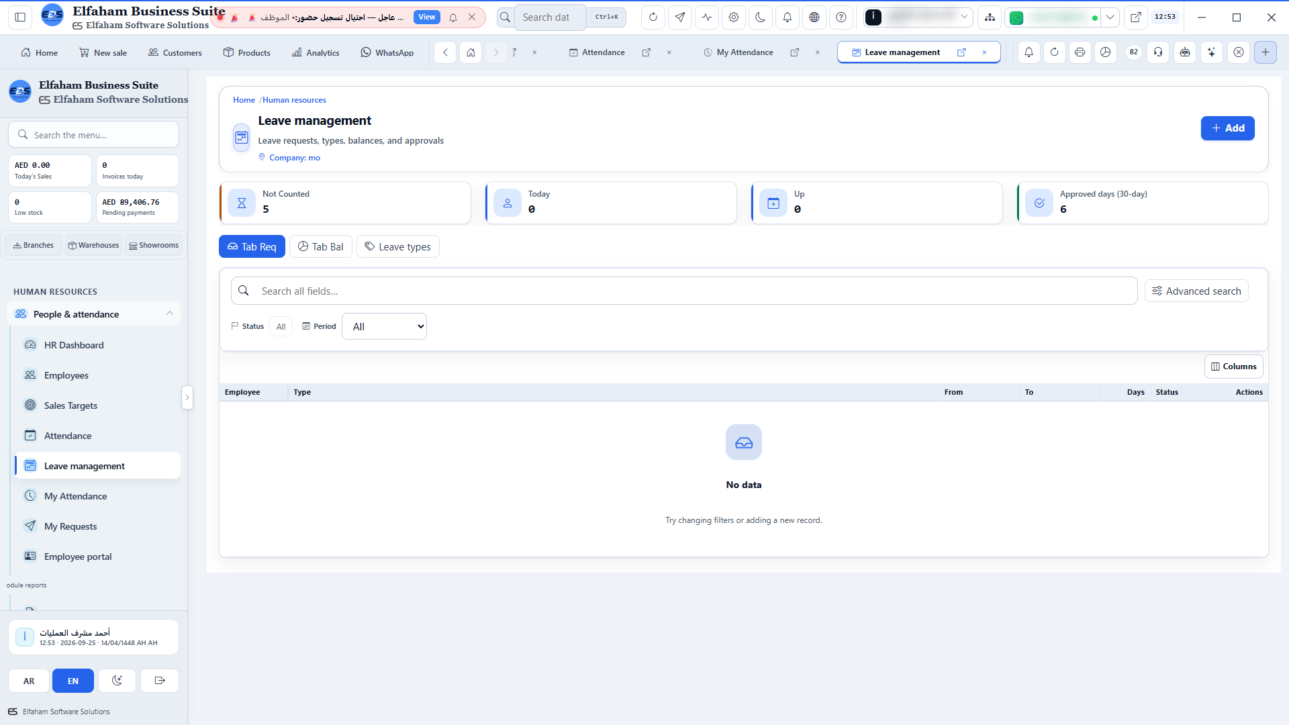Toggle night mode moon button at bottom

[x=117, y=681]
